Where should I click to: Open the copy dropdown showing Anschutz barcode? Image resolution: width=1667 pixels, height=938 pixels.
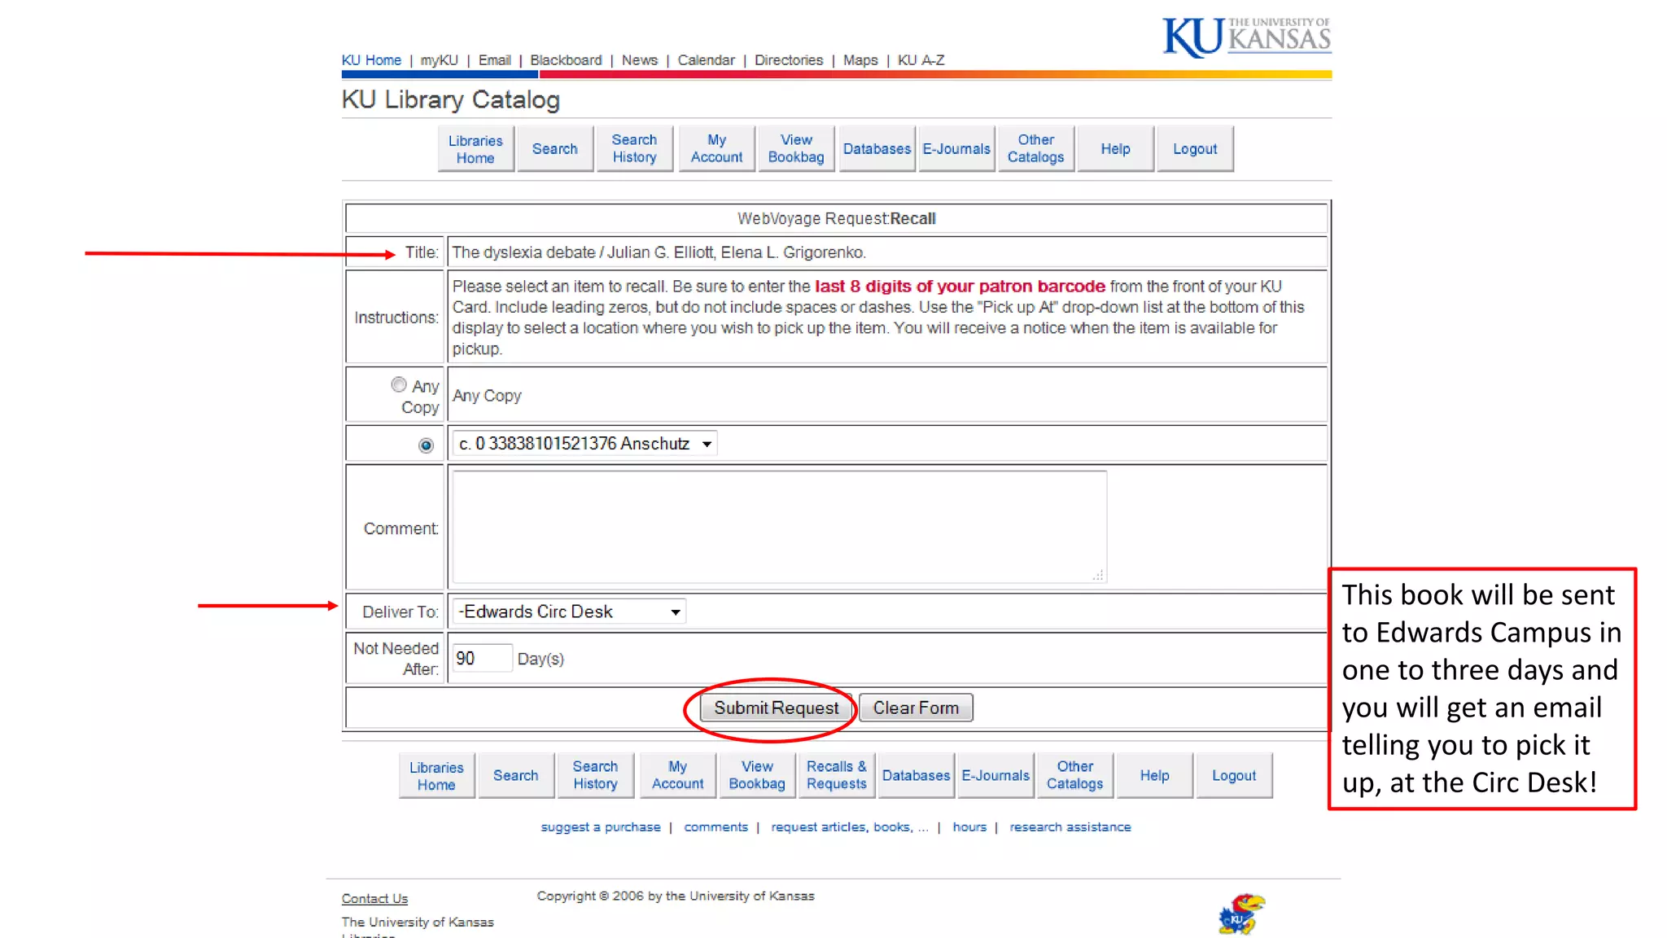(584, 444)
